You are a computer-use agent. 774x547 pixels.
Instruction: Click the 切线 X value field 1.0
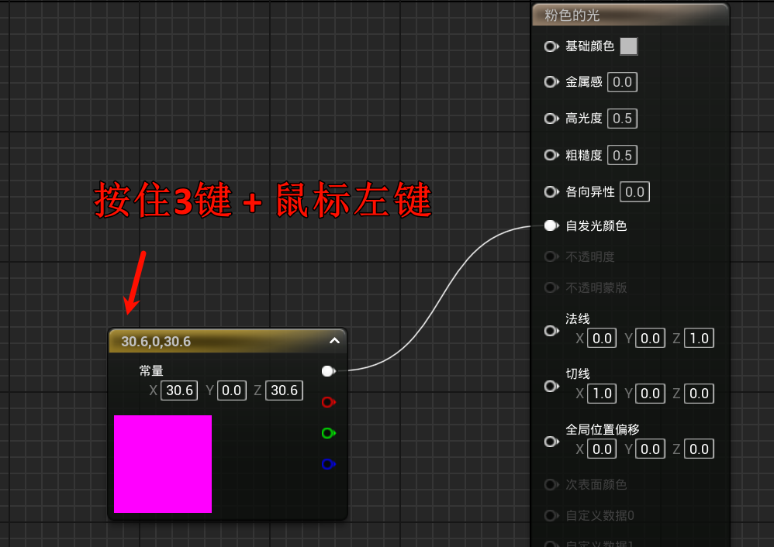pos(603,394)
